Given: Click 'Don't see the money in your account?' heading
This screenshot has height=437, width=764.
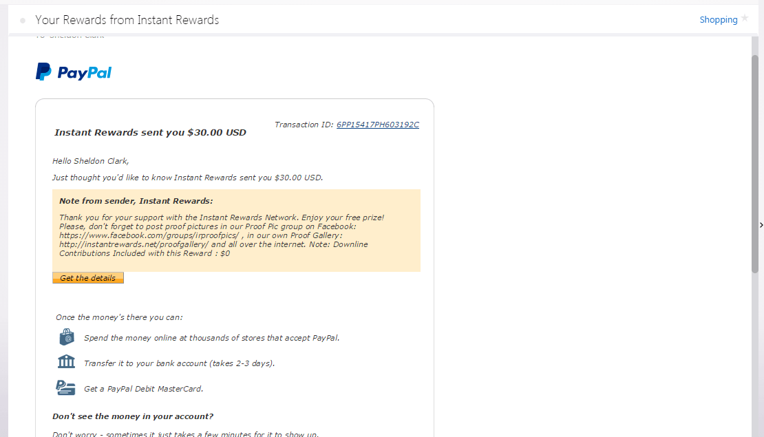Looking at the screenshot, I should coord(133,416).
